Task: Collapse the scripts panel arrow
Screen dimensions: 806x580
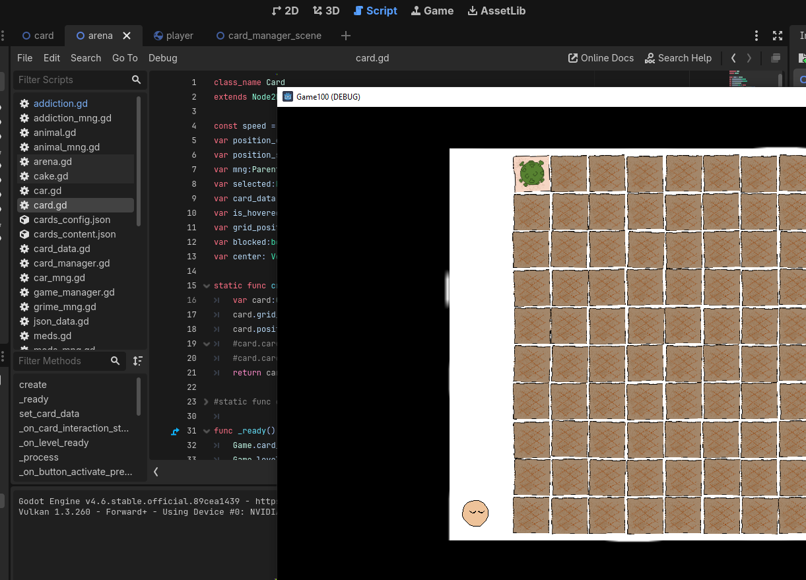Action: (156, 471)
